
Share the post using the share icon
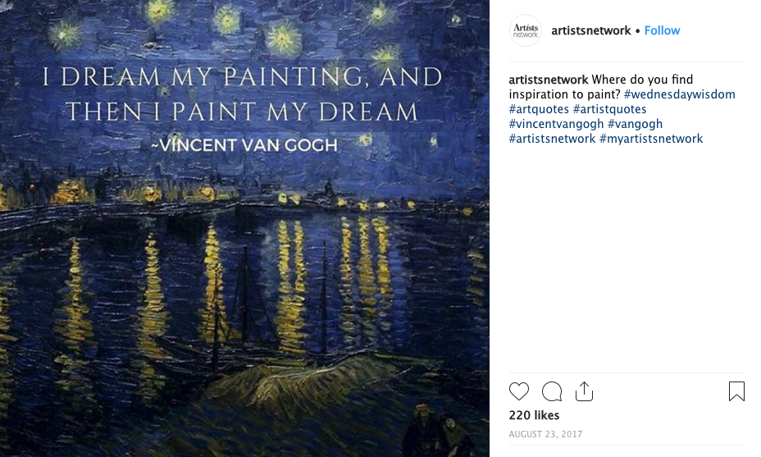pos(584,391)
